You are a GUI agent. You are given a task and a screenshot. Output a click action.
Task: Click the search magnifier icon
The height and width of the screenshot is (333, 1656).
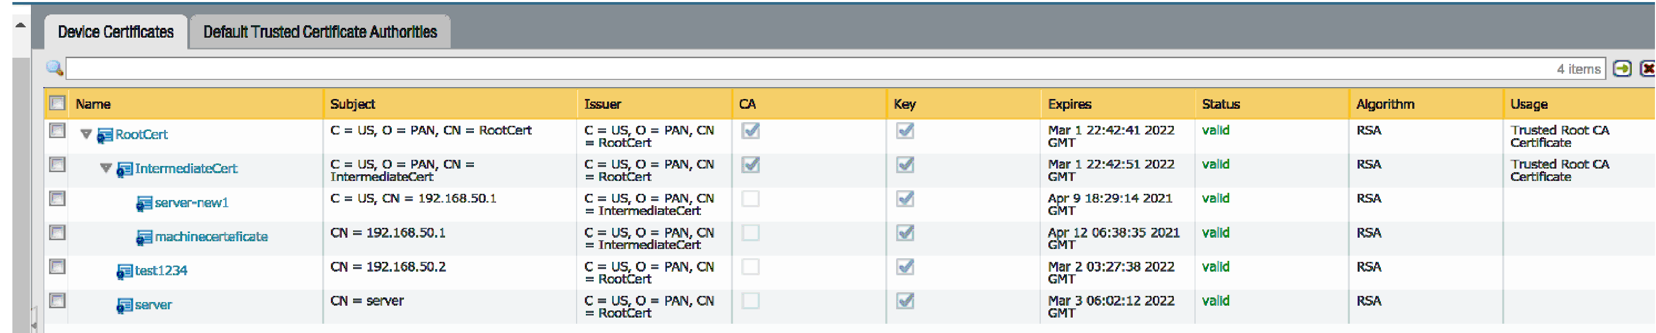54,68
